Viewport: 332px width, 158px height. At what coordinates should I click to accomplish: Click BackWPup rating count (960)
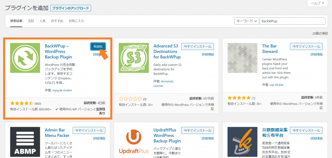tap(38, 103)
